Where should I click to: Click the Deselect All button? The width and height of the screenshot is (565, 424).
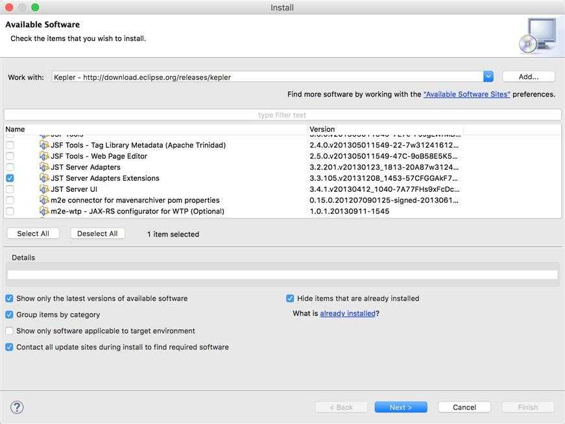97,233
